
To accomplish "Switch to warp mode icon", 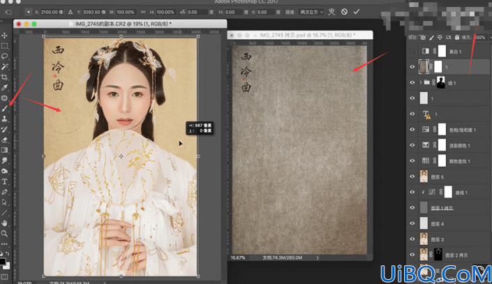I will (x=331, y=12).
